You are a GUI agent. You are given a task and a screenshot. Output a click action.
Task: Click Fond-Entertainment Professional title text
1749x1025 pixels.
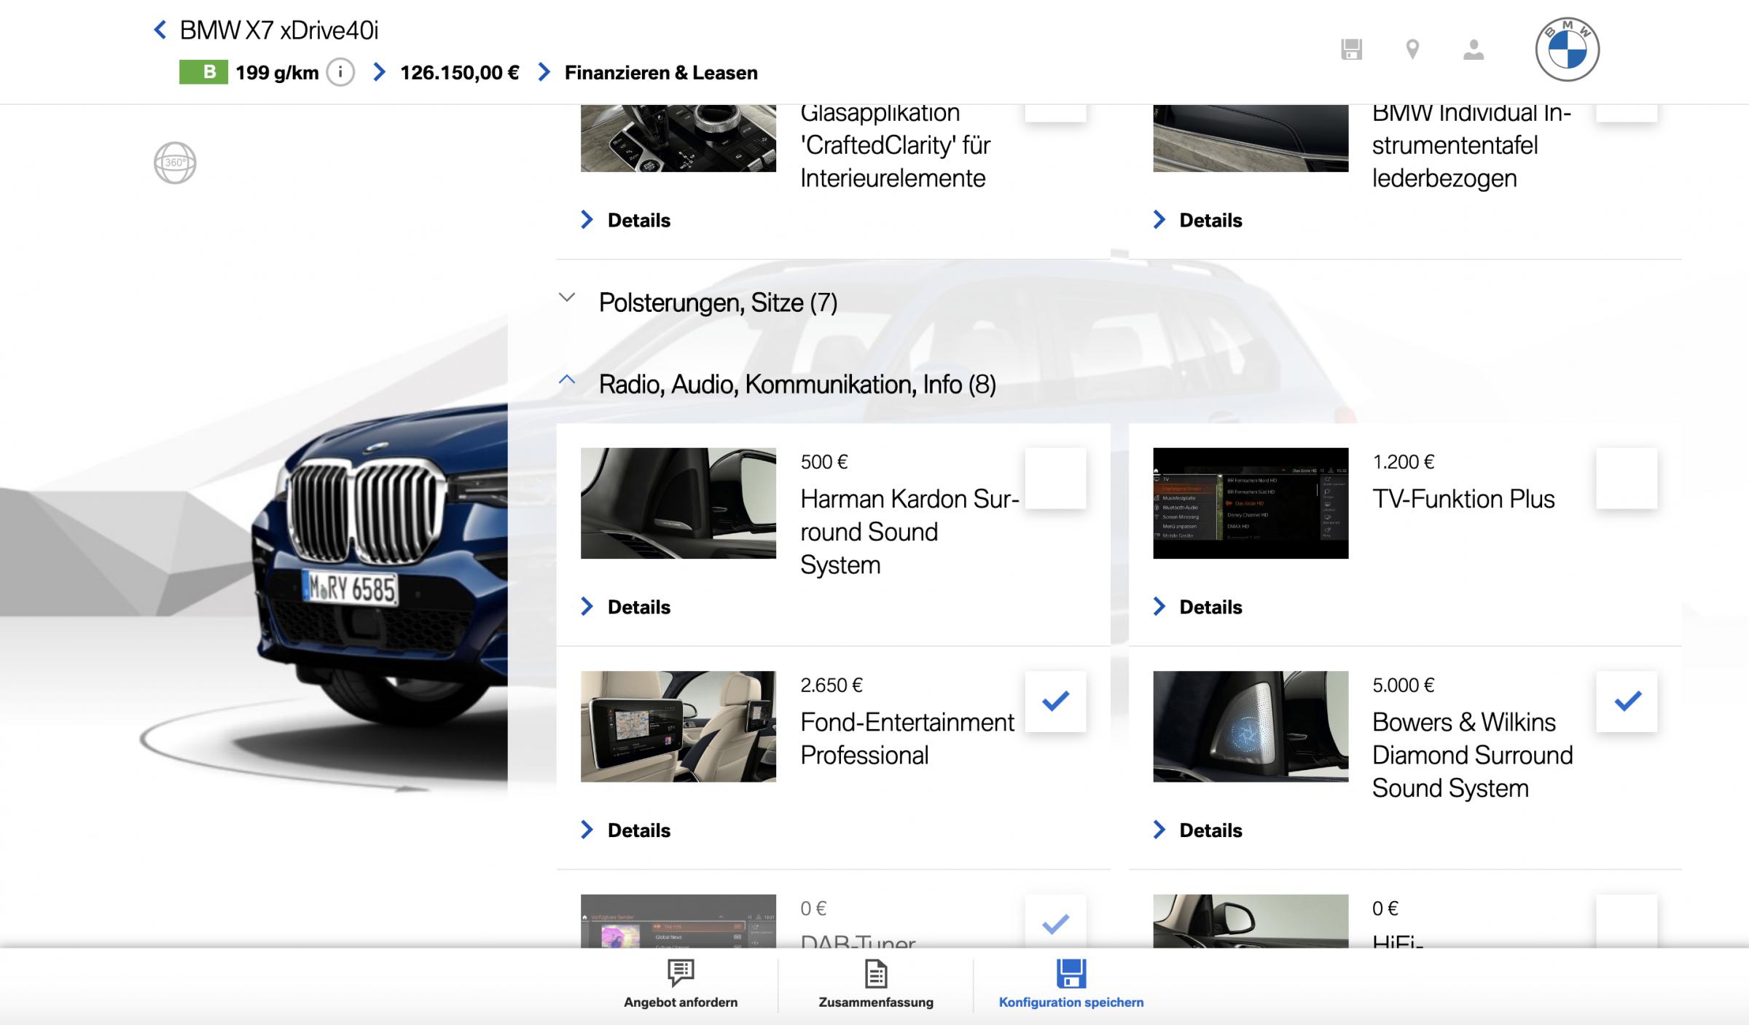pos(907,739)
